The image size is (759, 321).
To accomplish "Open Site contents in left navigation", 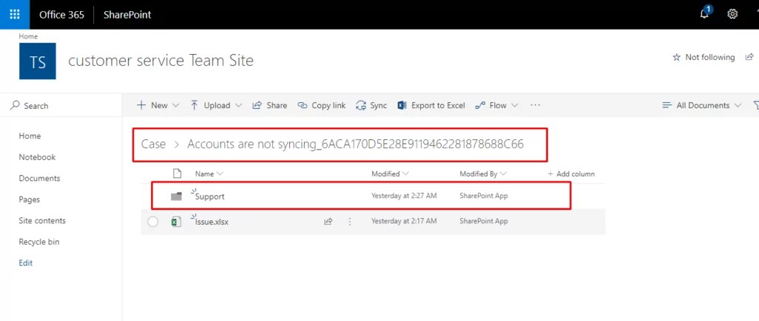I will 42,221.
